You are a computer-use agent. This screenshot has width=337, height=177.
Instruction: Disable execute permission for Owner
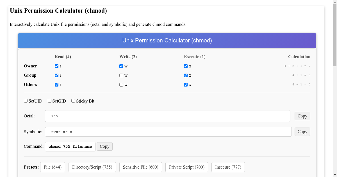point(186,66)
